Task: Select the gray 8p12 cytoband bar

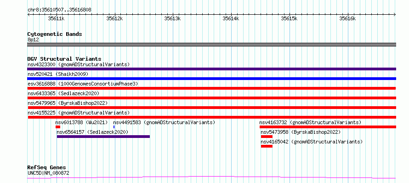Action: point(211,45)
